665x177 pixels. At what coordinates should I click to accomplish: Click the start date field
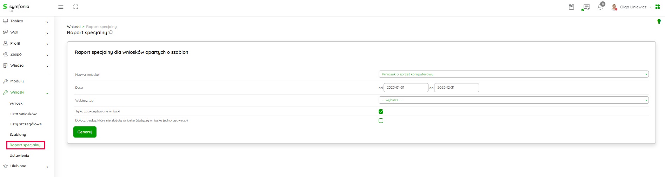[406, 88]
